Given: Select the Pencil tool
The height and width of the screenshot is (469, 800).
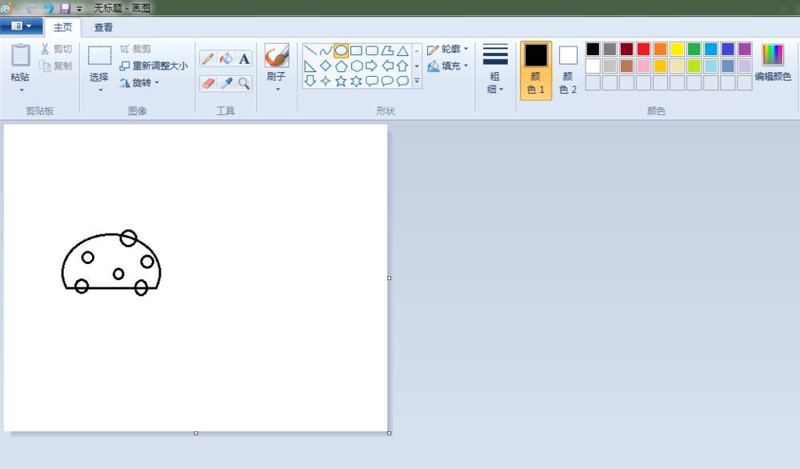Looking at the screenshot, I should click(x=208, y=58).
